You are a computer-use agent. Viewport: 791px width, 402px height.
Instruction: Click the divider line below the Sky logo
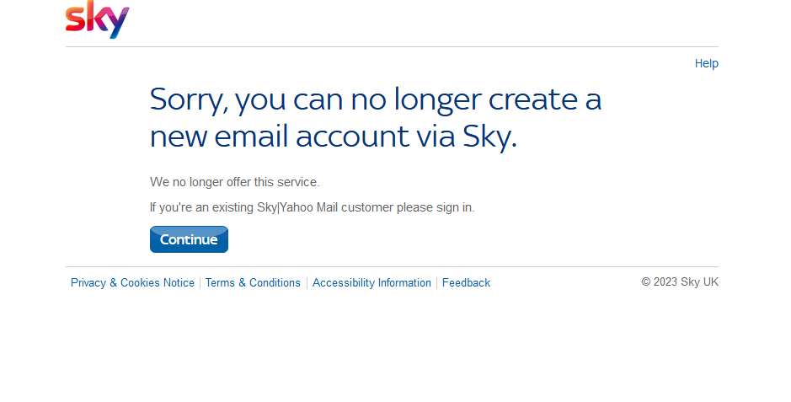pyautogui.click(x=392, y=46)
